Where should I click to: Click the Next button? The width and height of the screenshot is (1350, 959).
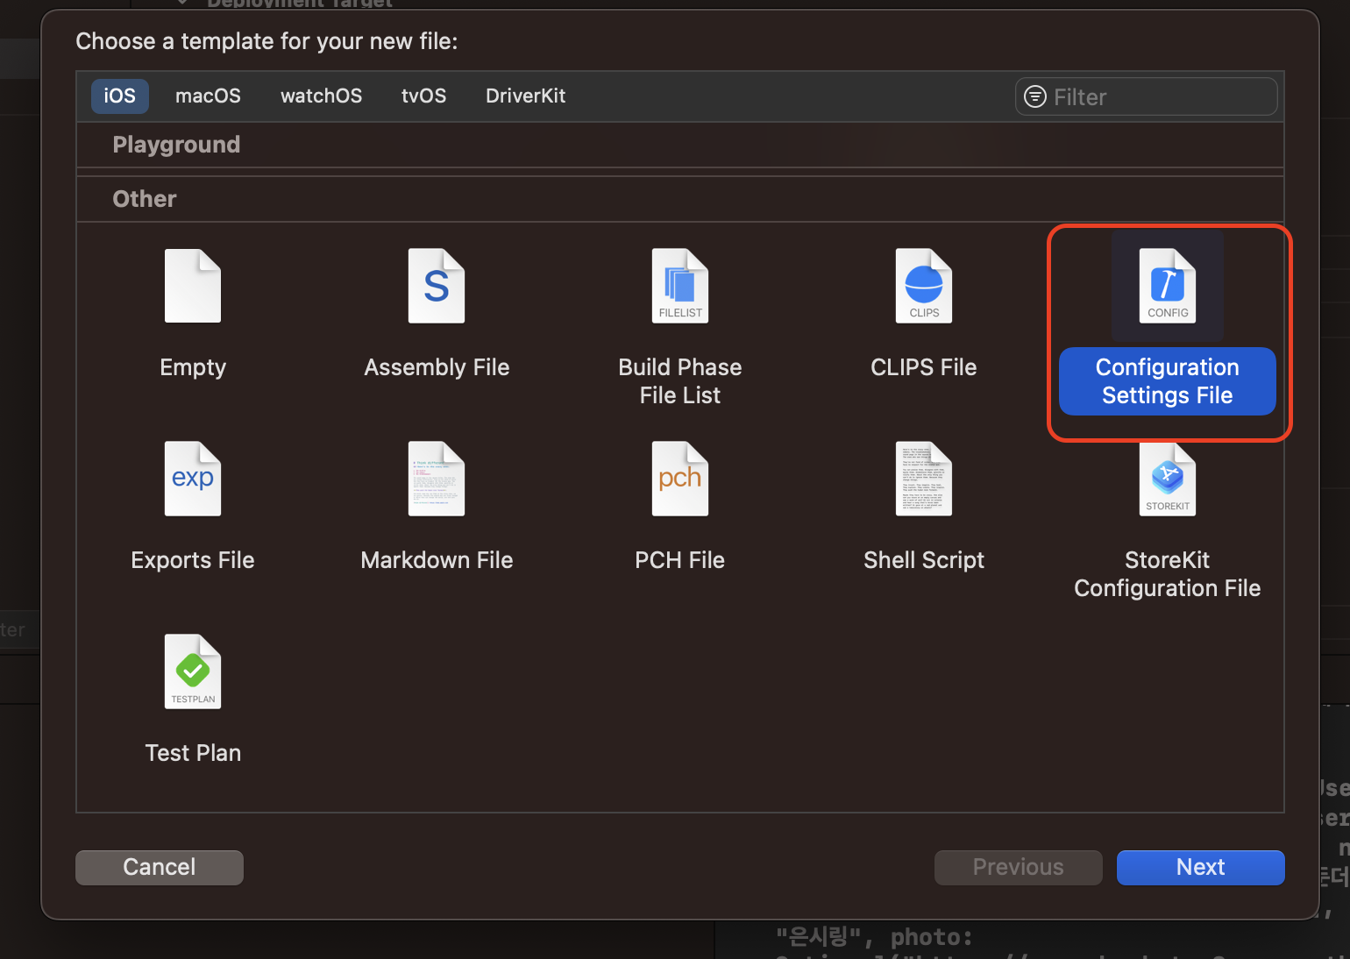(x=1200, y=867)
